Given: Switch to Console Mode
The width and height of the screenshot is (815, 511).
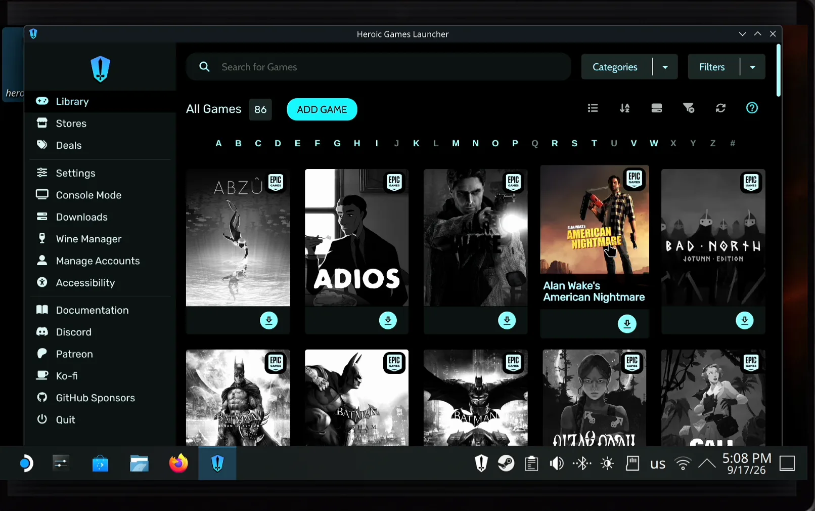Looking at the screenshot, I should [100, 195].
